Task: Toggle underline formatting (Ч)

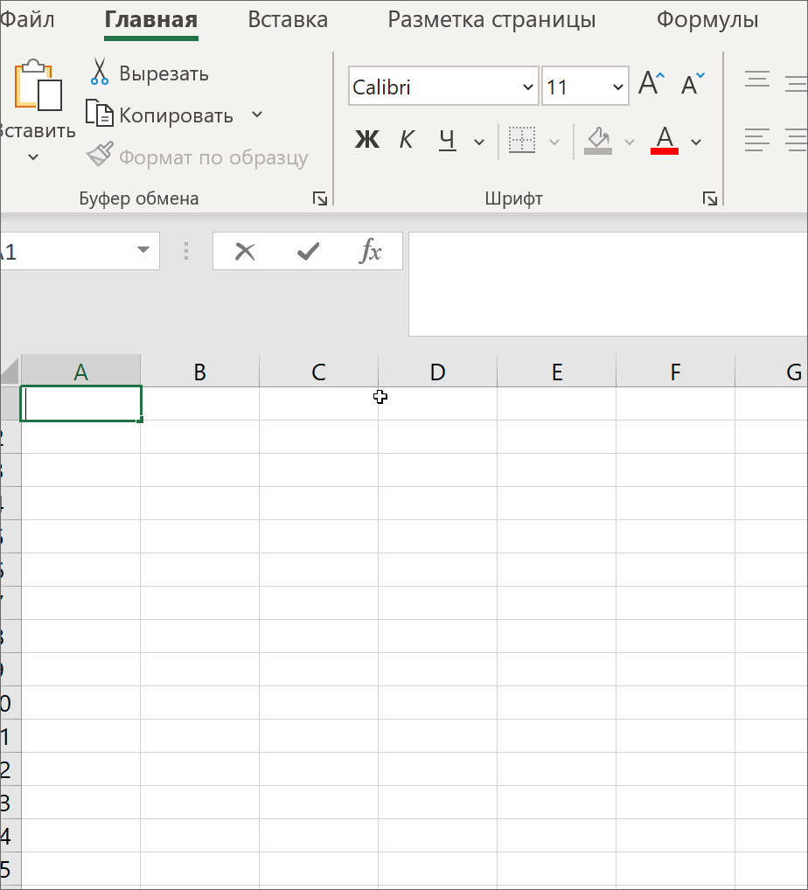Action: (x=448, y=140)
